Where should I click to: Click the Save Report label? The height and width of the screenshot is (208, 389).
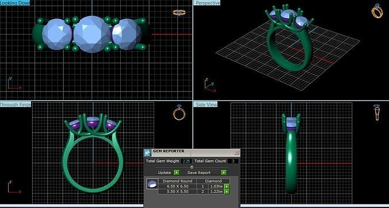[x=199, y=172]
